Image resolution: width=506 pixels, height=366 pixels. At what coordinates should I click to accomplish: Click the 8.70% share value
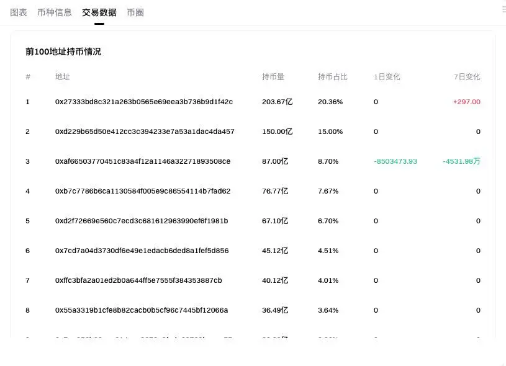(328, 161)
